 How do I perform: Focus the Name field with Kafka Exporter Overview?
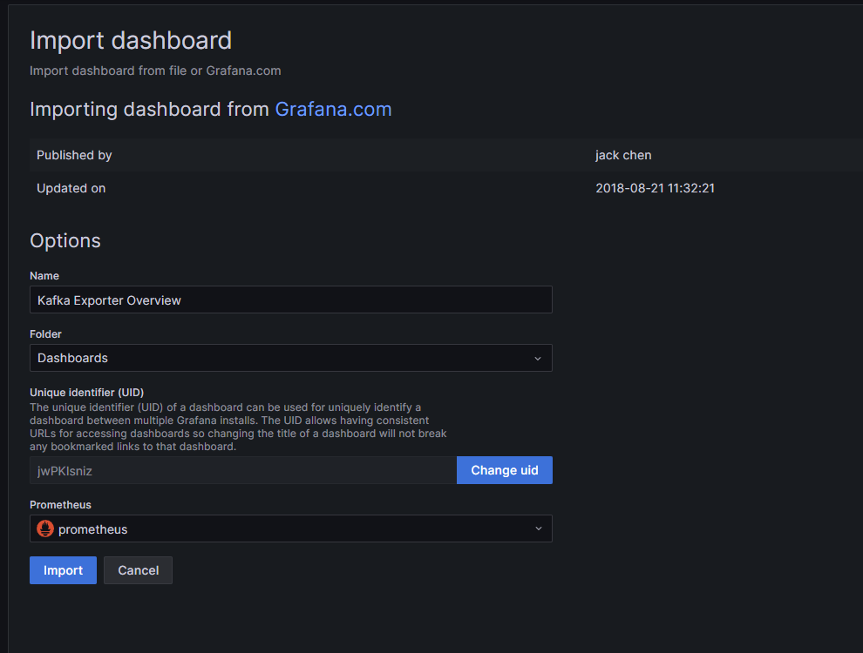pos(290,300)
